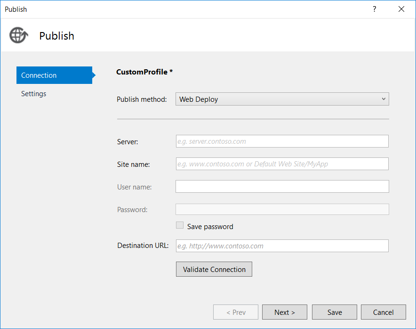Viewport: 416px width, 329px height.
Task: Open the dialog help question mark
Action: click(x=374, y=9)
